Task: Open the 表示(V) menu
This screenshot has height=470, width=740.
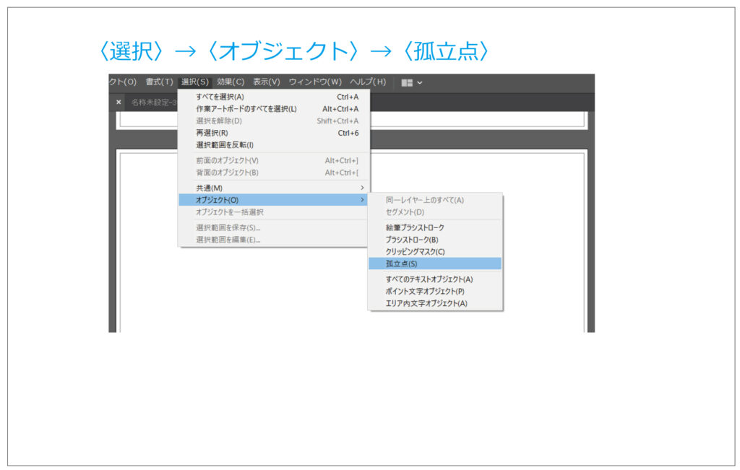Action: [x=266, y=82]
